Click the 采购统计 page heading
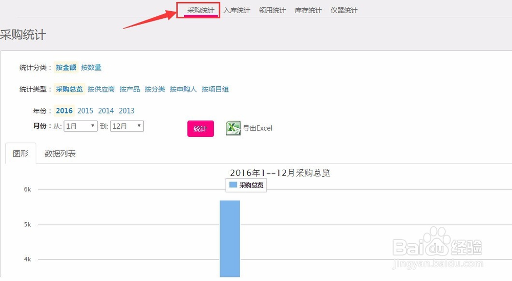This screenshot has width=512, height=281. point(23,35)
